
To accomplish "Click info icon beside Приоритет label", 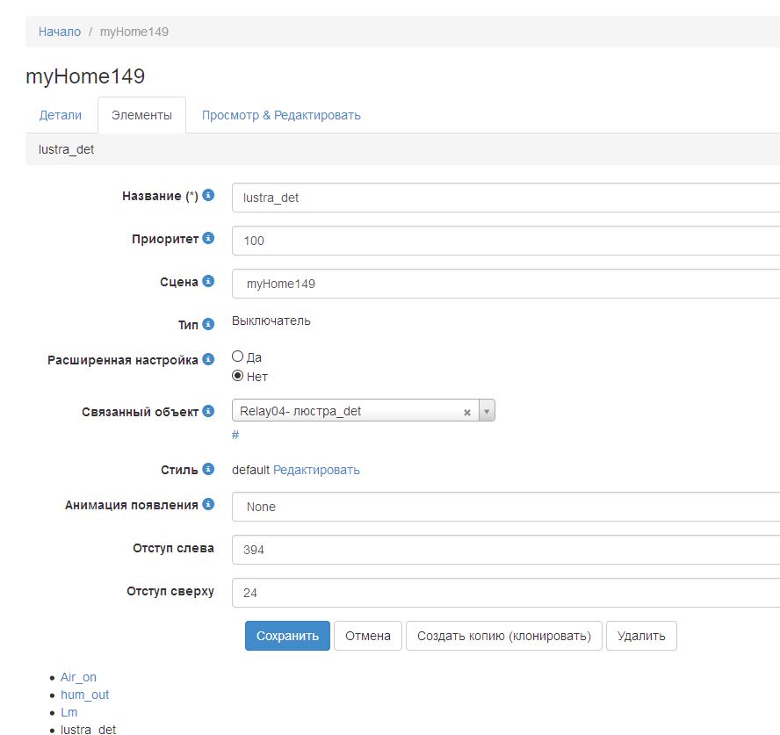I will point(208,238).
